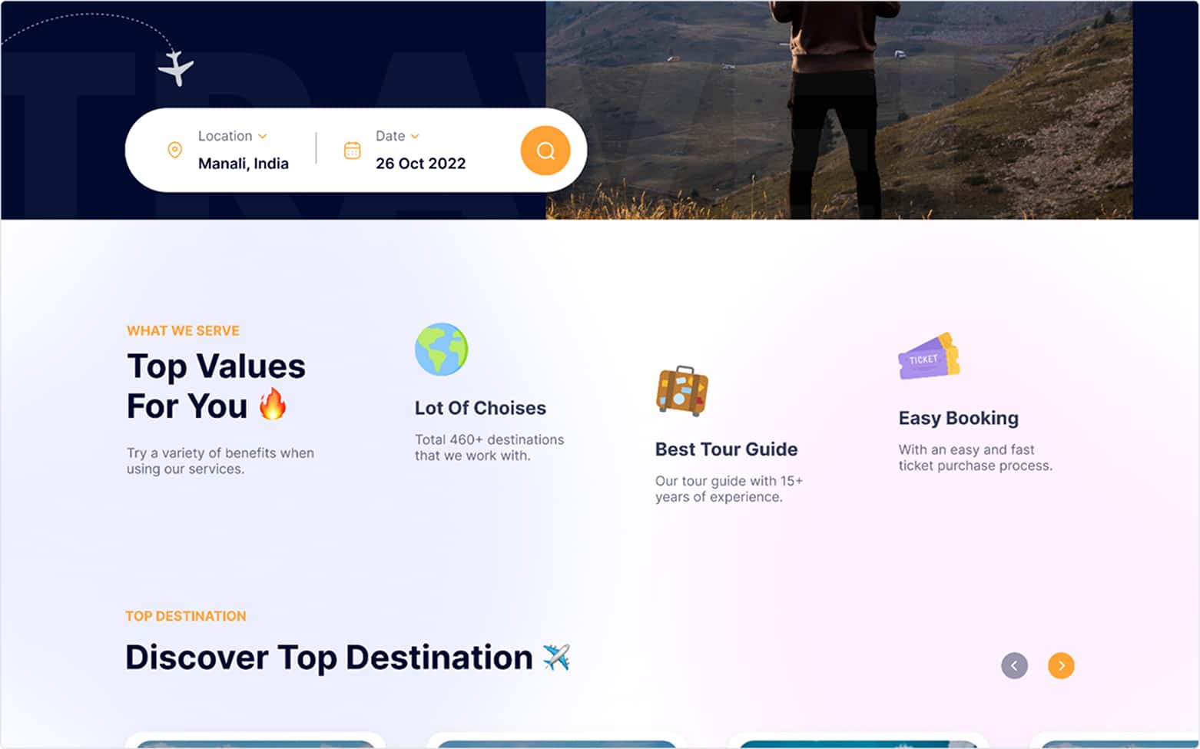Open the Location dropdown
The image size is (1200, 749).
pyautogui.click(x=264, y=136)
